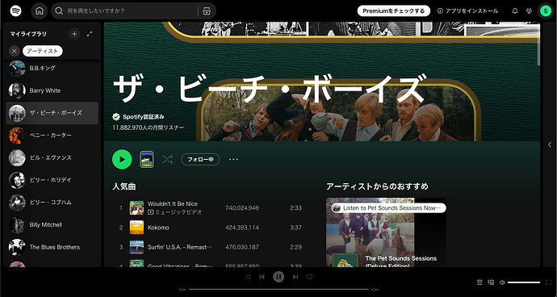Skip to previous track
The height and width of the screenshot is (297, 557).
click(x=262, y=276)
